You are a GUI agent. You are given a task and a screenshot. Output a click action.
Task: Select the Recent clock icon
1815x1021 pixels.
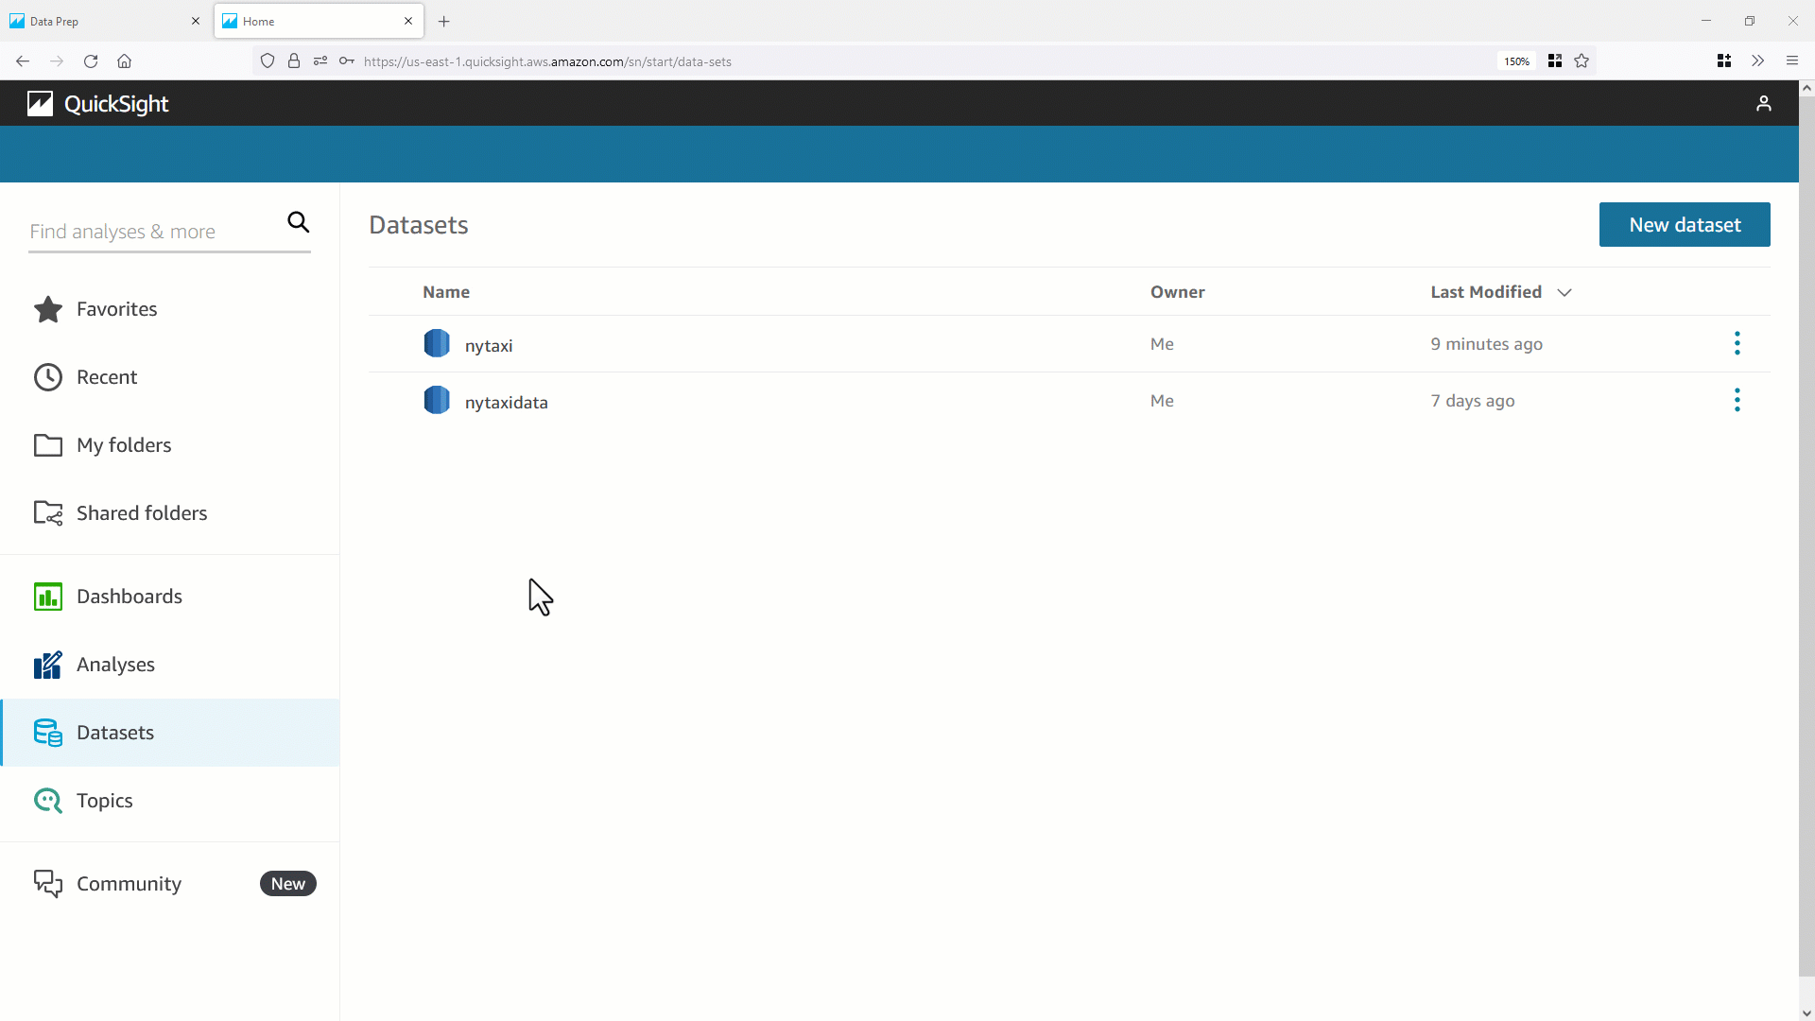point(46,377)
